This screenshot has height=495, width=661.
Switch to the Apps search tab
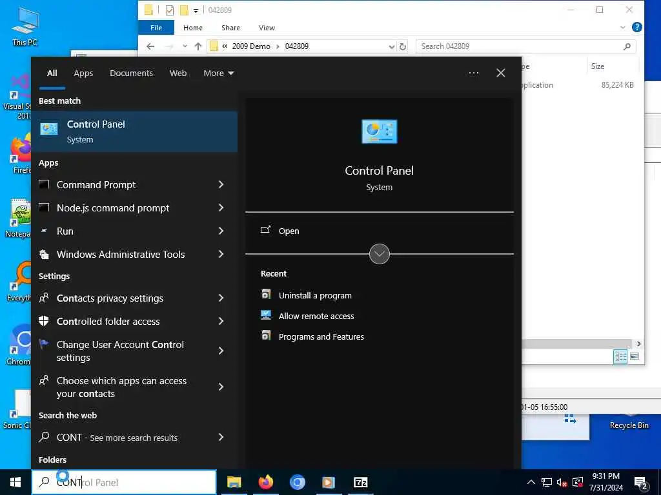[x=83, y=73]
